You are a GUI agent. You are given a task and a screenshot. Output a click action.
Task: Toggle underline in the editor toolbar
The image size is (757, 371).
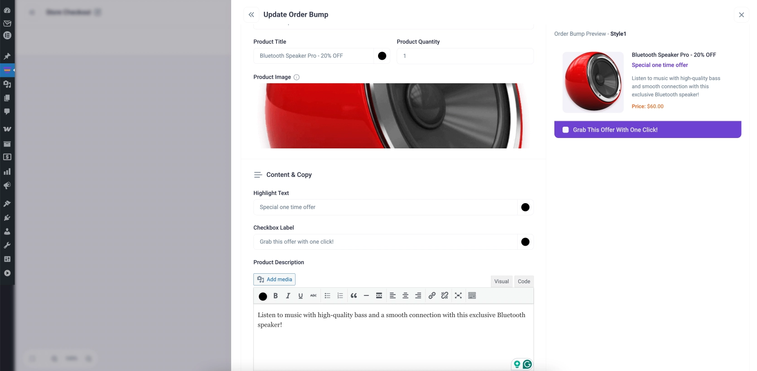click(x=301, y=295)
